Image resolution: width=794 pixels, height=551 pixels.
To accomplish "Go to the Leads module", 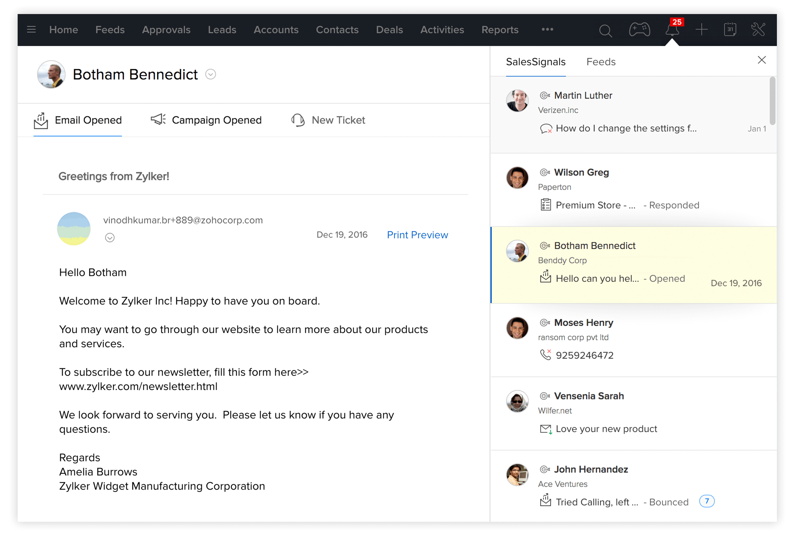I will coord(222,30).
